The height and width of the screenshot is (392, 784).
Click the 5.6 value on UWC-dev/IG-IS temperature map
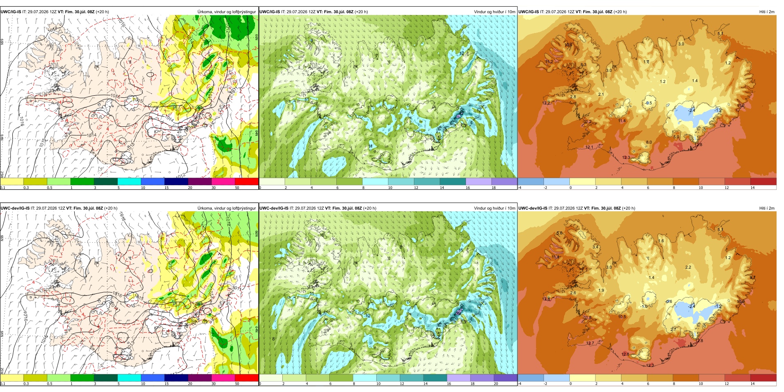tap(560, 233)
